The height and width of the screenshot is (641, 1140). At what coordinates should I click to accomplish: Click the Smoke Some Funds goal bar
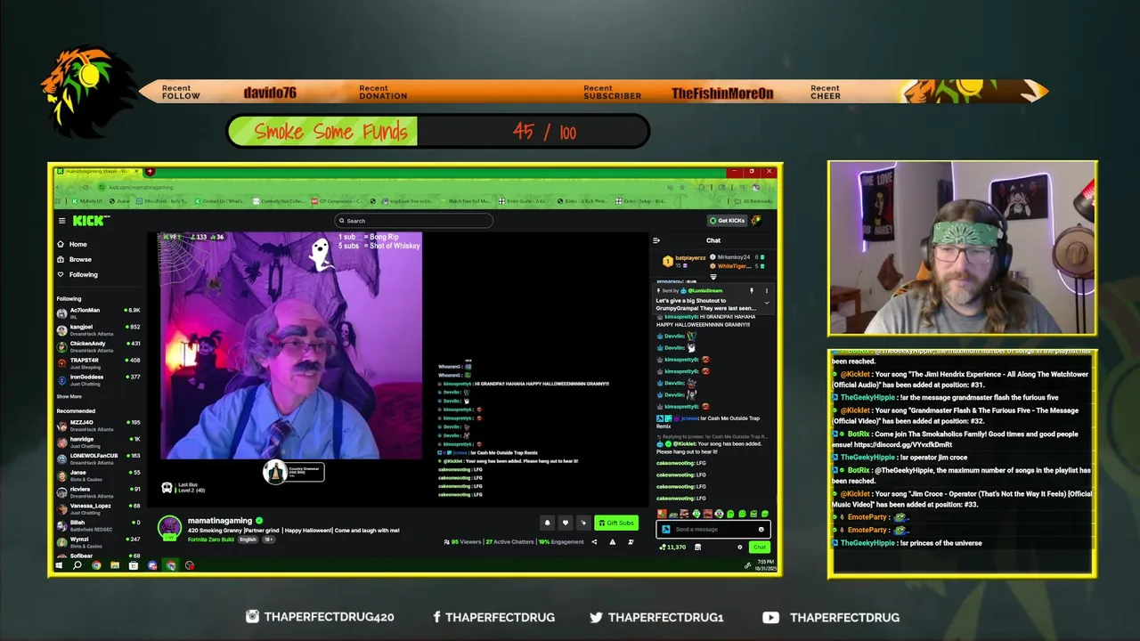click(438, 132)
